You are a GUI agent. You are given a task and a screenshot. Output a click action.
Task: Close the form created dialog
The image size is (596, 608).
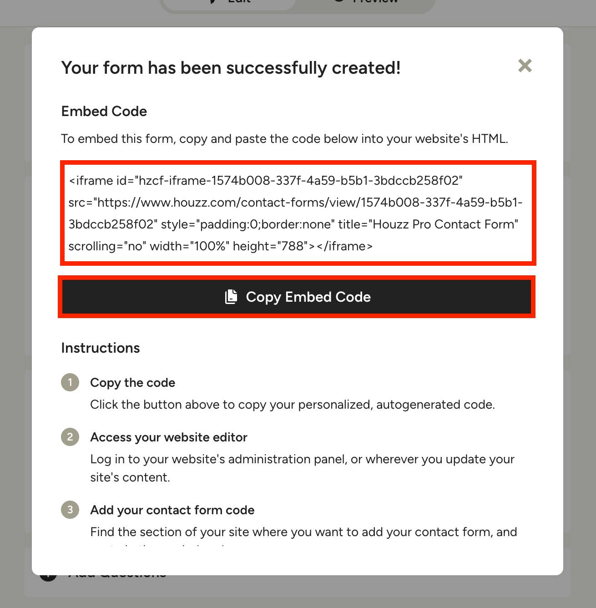pos(525,66)
